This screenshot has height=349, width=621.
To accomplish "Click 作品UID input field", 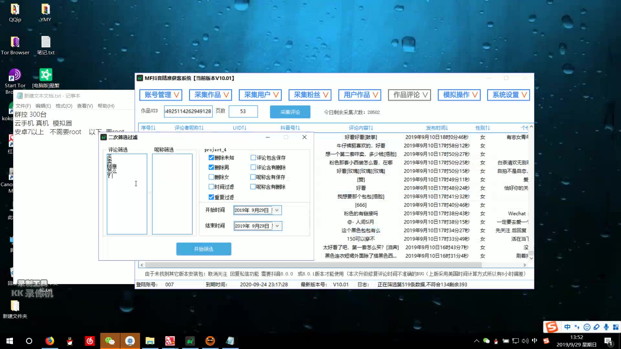I will 188,111.
